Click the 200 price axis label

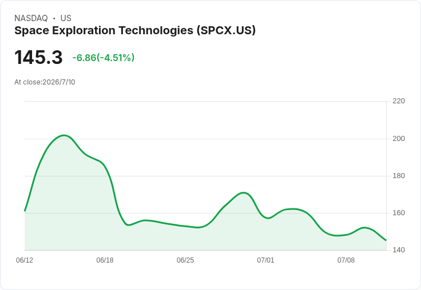[x=399, y=139]
